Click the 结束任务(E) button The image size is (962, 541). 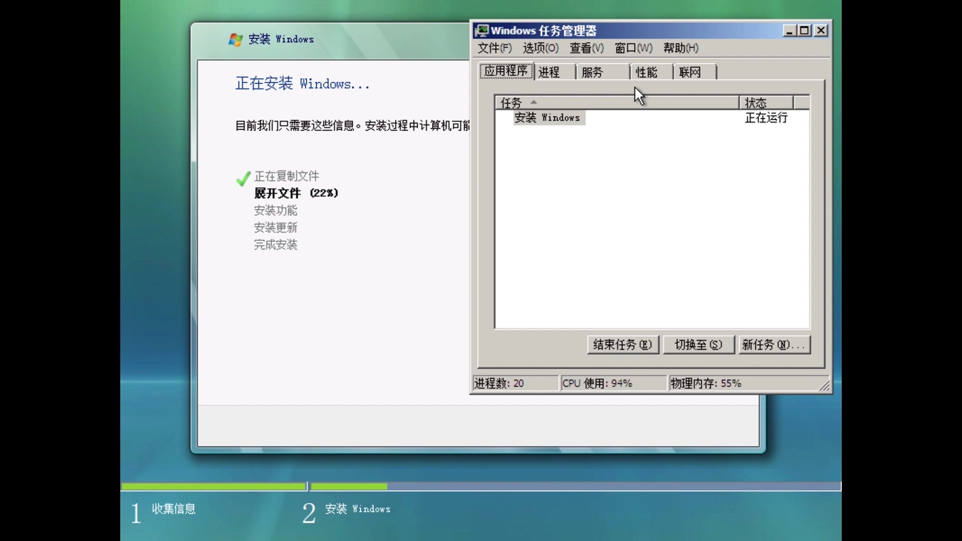[623, 345]
